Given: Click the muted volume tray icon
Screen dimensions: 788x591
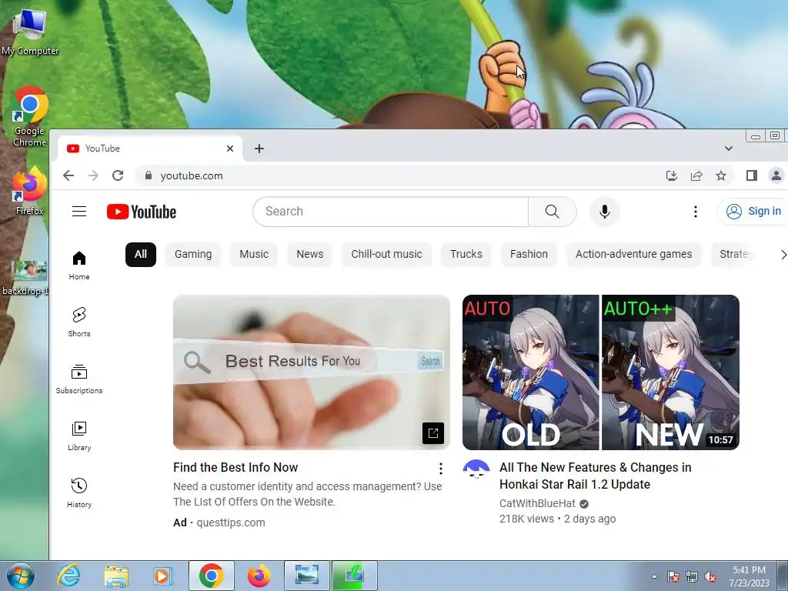Looking at the screenshot, I should tap(710, 577).
